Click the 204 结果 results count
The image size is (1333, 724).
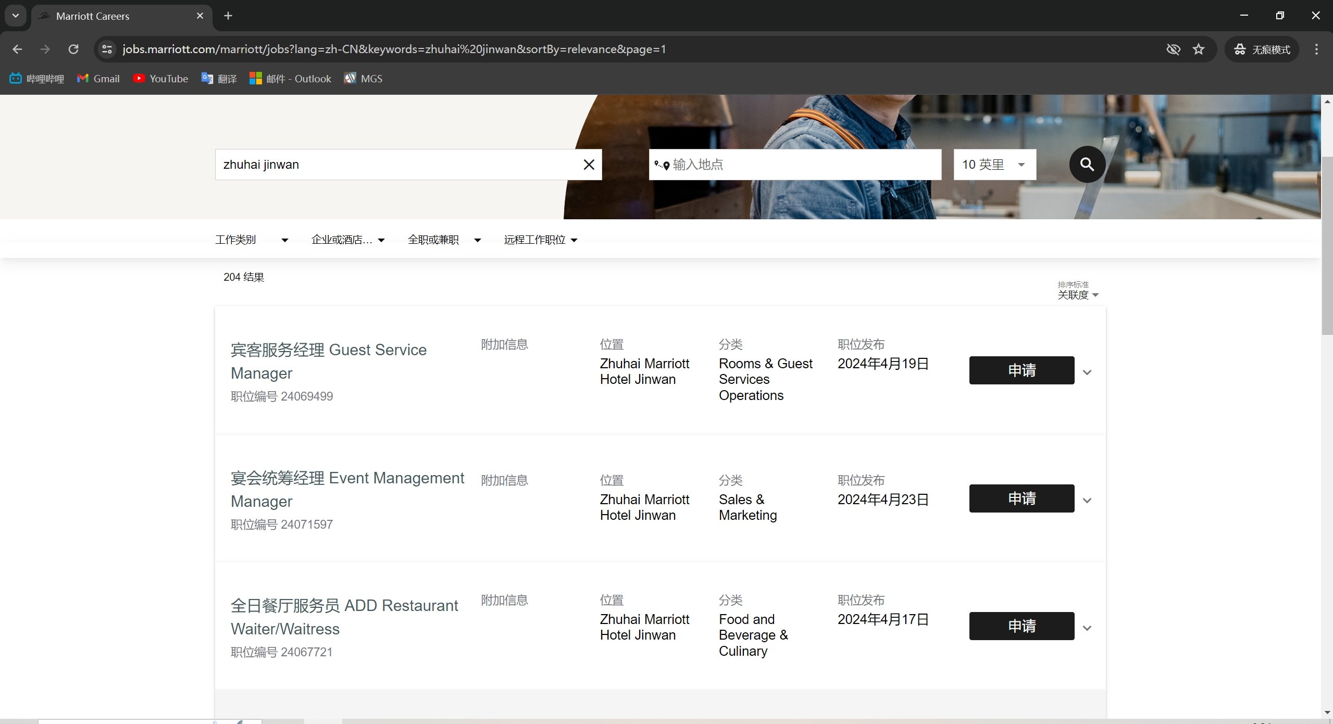pyautogui.click(x=244, y=277)
